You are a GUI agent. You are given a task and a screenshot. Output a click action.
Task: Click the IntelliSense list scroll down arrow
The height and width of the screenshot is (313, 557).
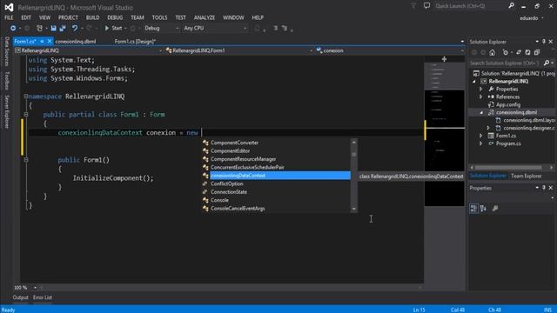[354, 209]
